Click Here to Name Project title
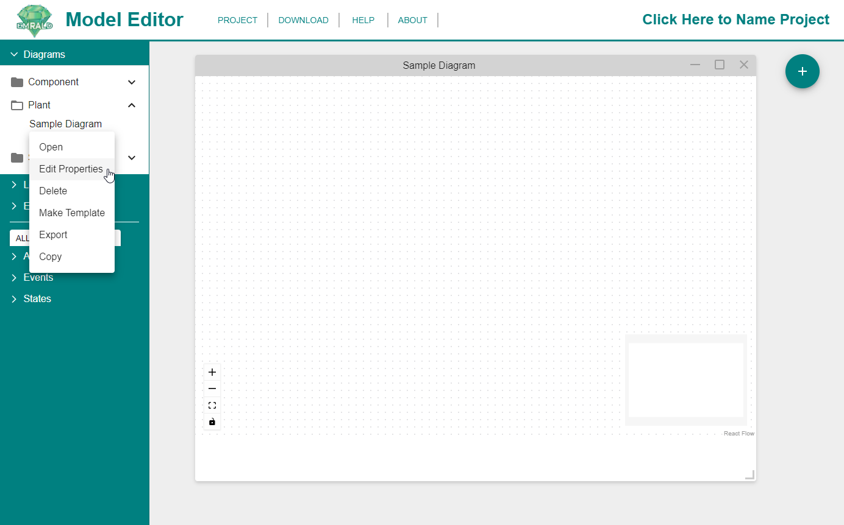The width and height of the screenshot is (844, 525). tap(735, 19)
